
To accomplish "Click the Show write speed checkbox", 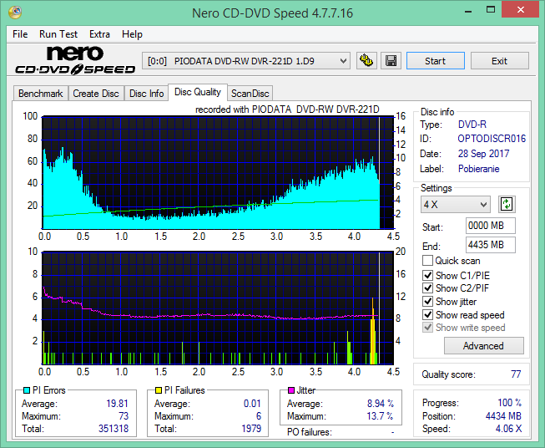I will click(x=427, y=328).
